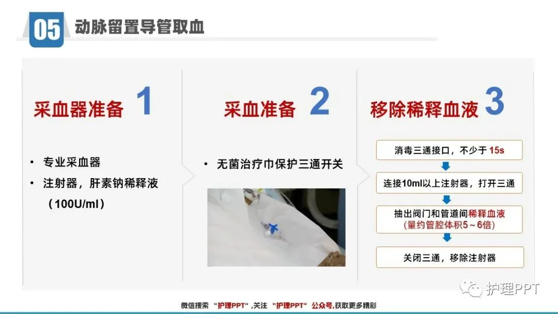The width and height of the screenshot is (558, 314).
Task: Click the red 采血准备 heading
Action: [x=260, y=109]
